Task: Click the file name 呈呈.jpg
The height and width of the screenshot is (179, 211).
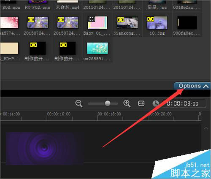Action: (x=157, y=7)
